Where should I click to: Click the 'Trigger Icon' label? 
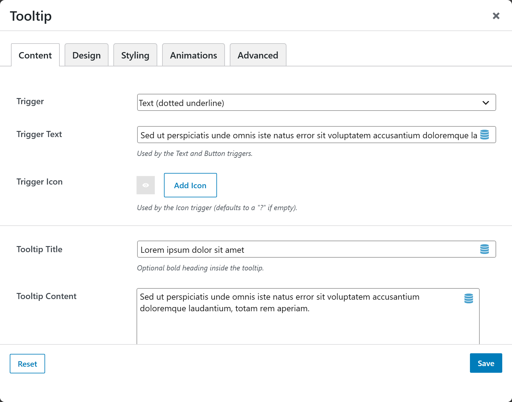pyautogui.click(x=40, y=182)
